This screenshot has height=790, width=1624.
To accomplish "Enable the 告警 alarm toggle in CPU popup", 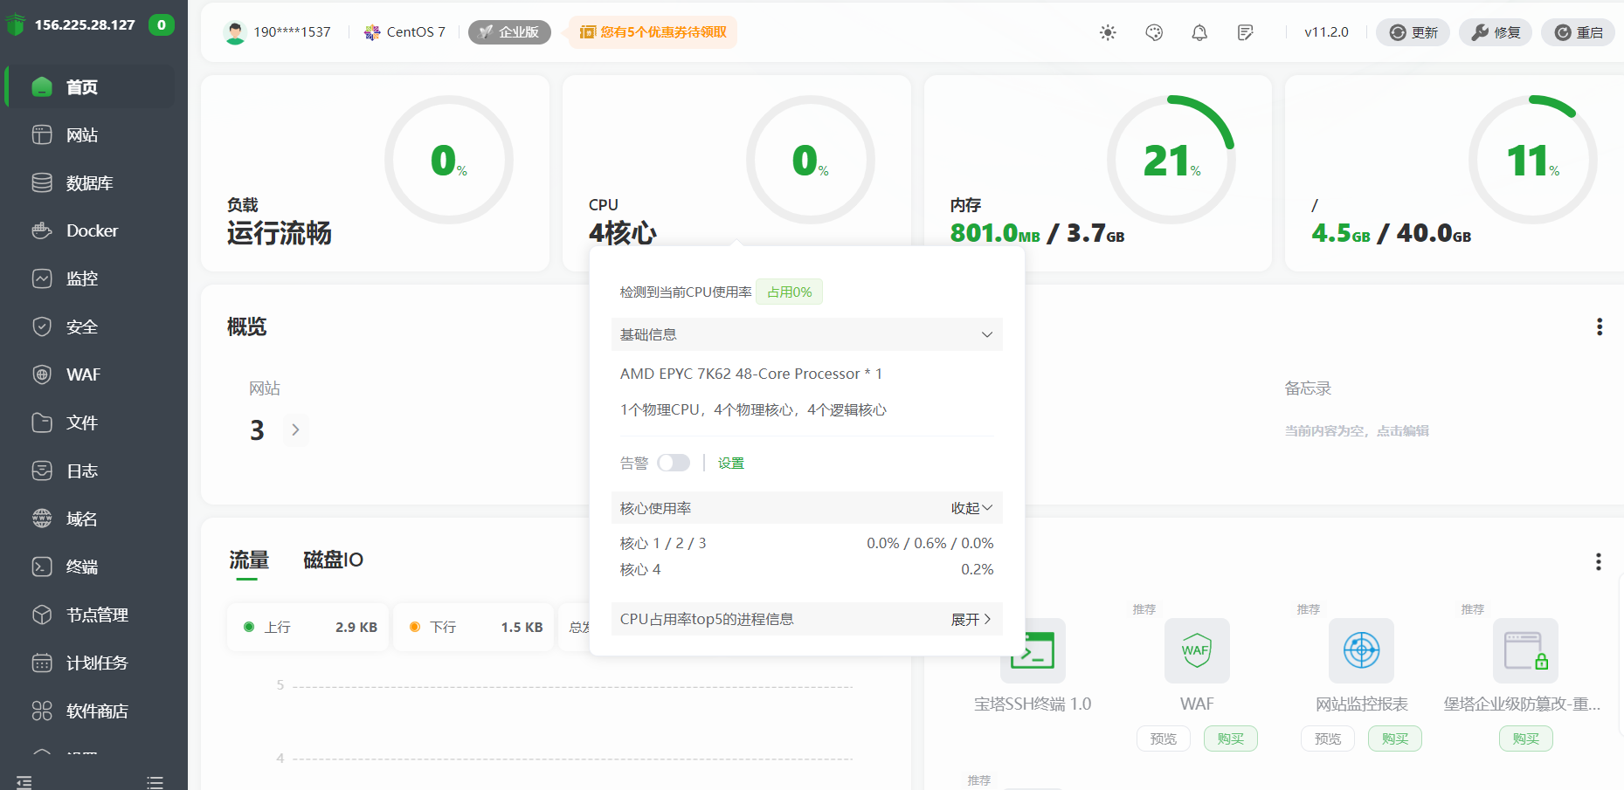I will (674, 463).
